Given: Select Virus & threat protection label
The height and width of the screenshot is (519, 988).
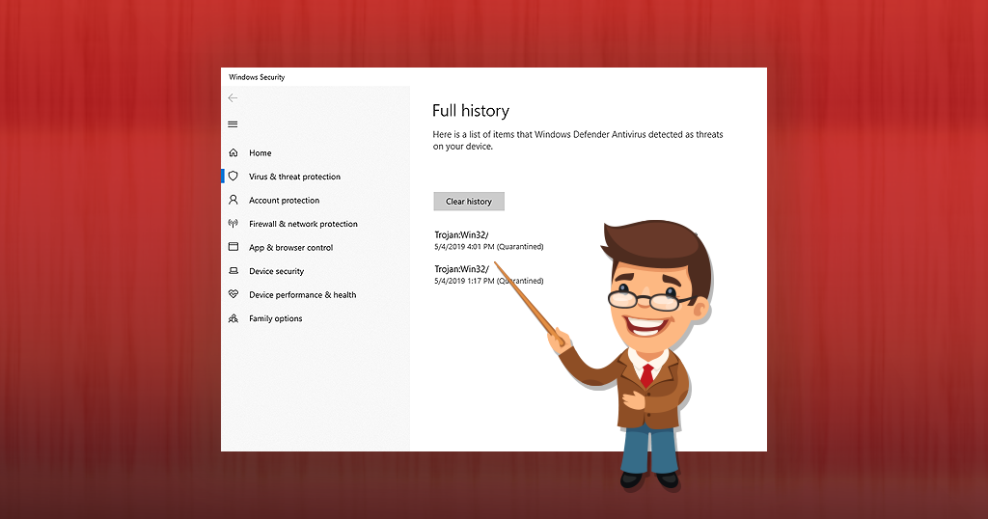Looking at the screenshot, I should point(294,177).
